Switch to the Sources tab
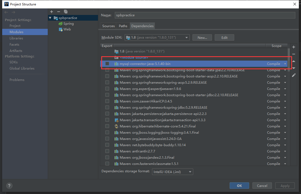This screenshot has height=194, width=301. click(x=109, y=26)
